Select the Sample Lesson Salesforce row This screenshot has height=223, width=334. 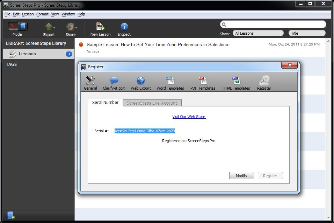click(200, 48)
